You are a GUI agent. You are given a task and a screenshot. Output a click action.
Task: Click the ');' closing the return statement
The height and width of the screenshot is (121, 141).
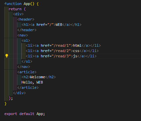[x=11, y=98]
